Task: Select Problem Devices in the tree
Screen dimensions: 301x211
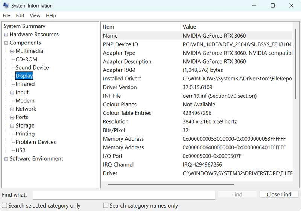Action: click(36, 142)
